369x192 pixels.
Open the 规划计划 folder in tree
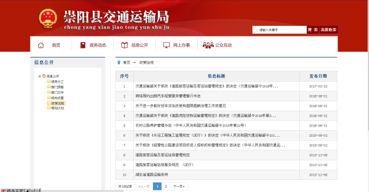tap(55, 108)
